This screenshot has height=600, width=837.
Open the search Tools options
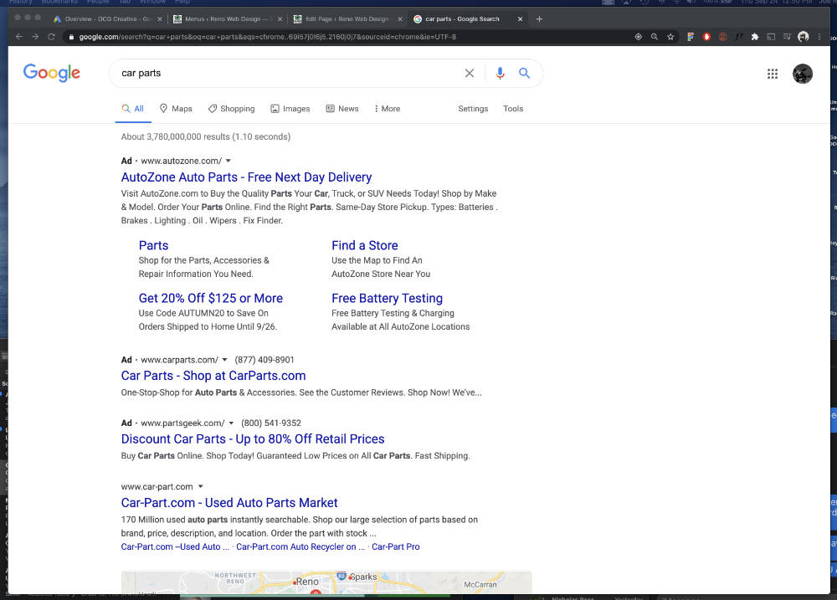513,108
